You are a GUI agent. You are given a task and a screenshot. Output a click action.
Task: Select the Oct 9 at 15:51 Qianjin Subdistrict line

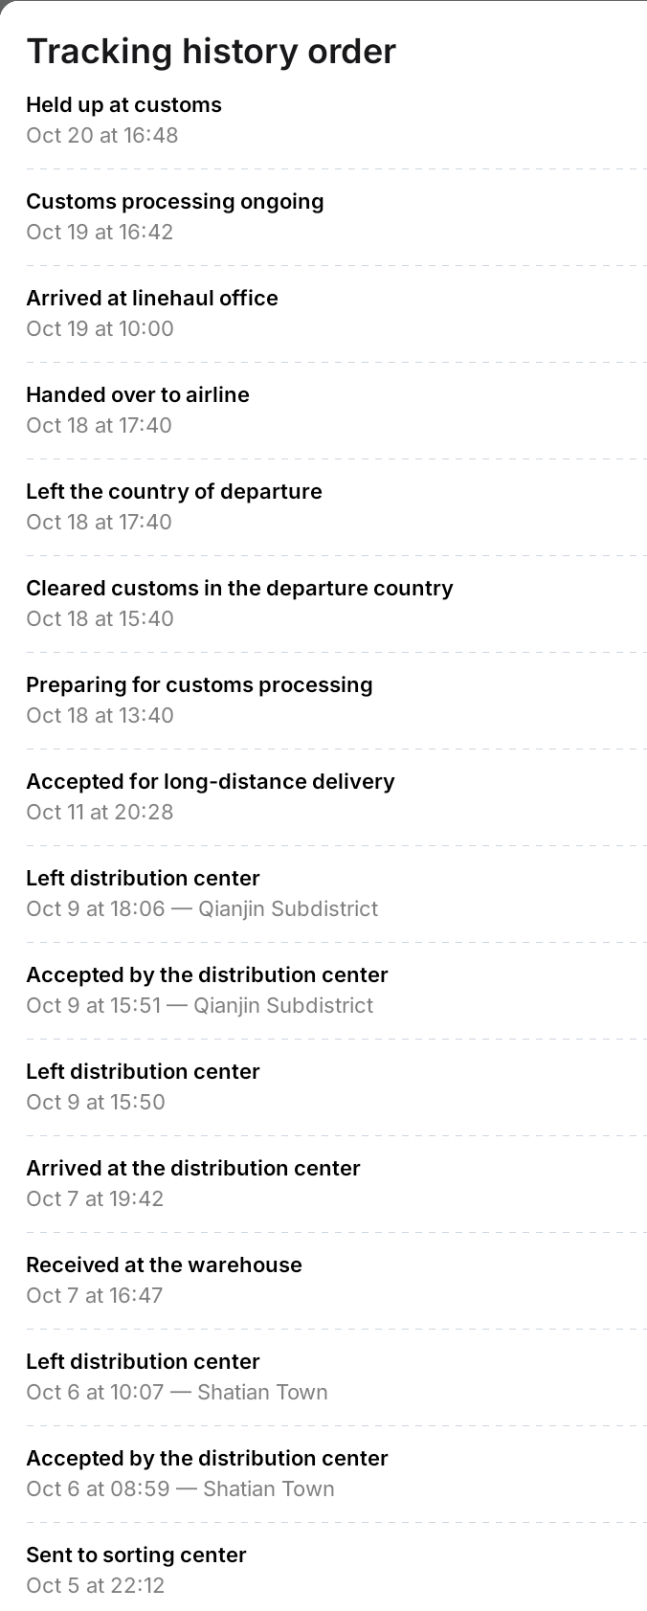pyautogui.click(x=200, y=1006)
